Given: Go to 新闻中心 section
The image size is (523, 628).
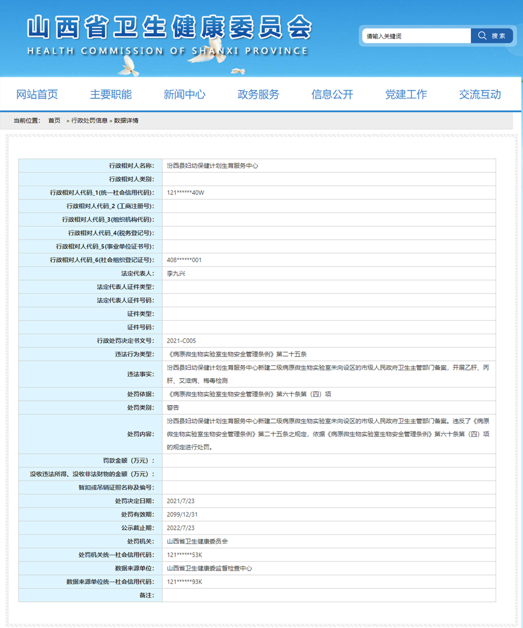Looking at the screenshot, I should coord(185,94).
